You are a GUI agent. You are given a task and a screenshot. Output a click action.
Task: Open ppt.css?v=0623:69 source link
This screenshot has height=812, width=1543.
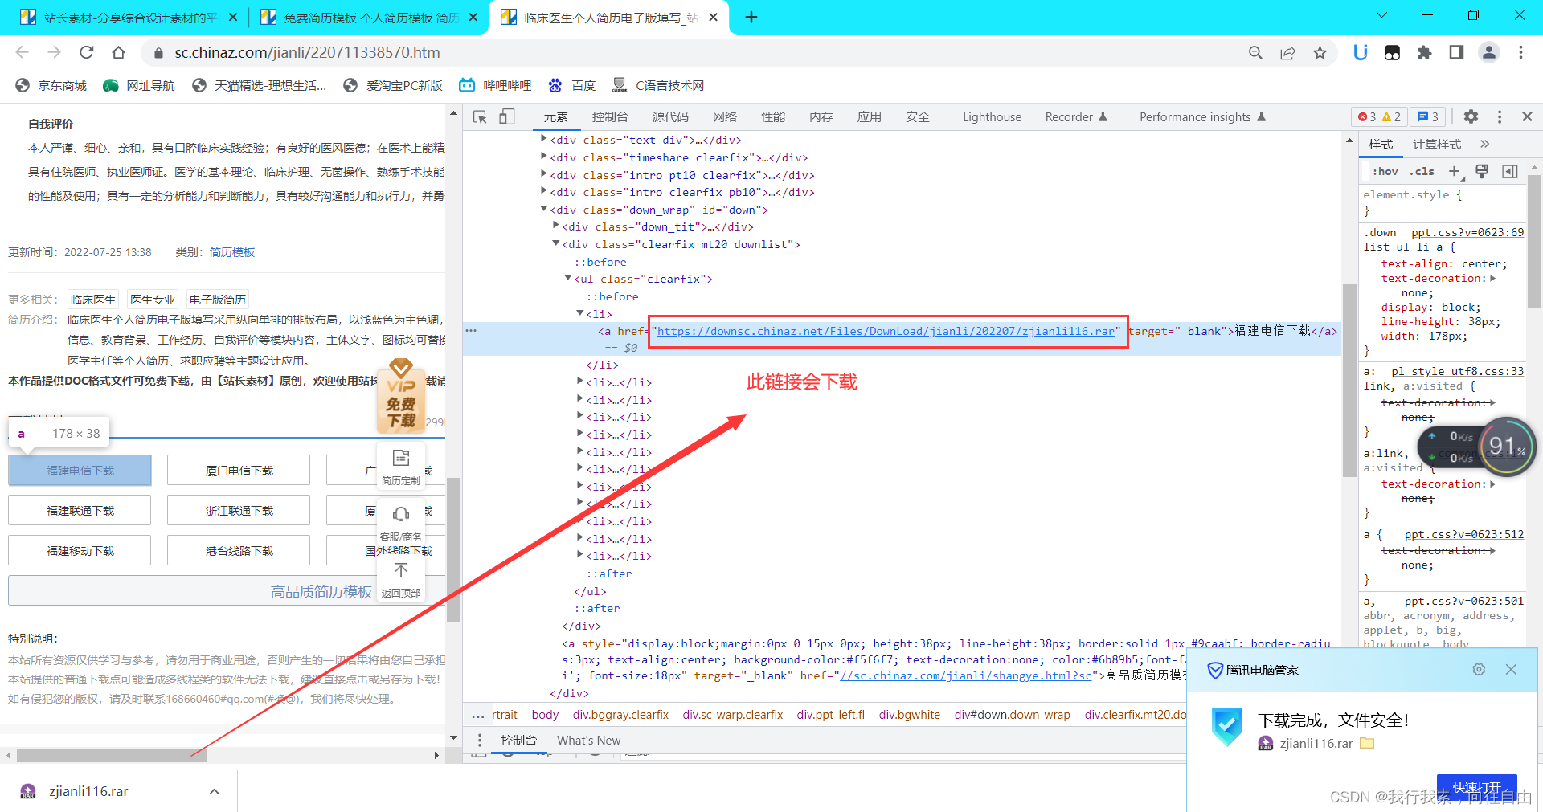(x=1467, y=232)
